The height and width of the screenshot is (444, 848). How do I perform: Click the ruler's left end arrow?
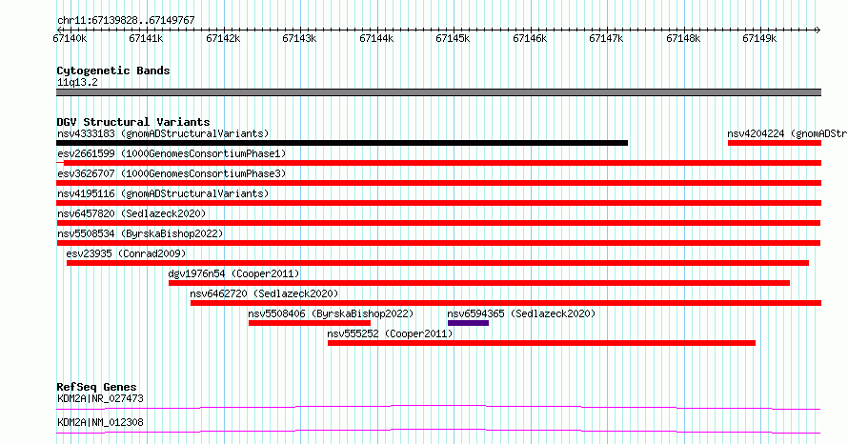58,30
